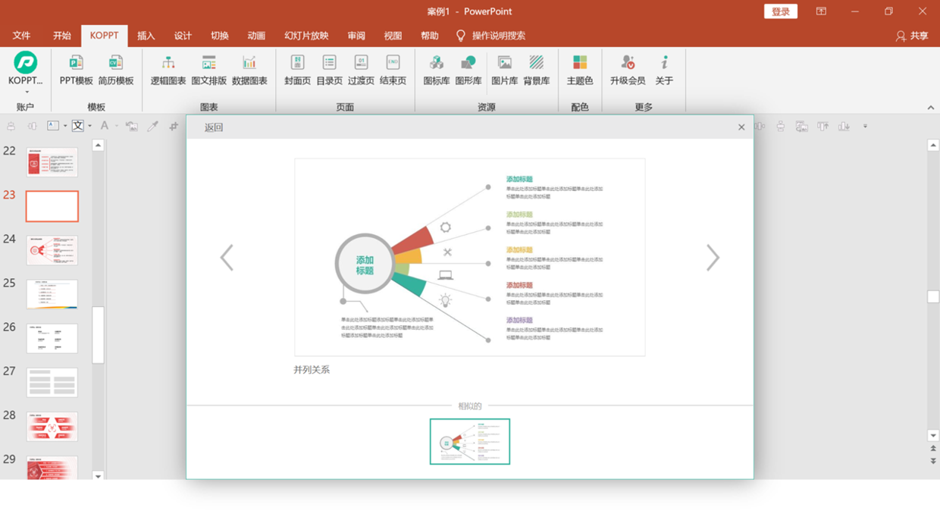Open 简历模板 resume templates
The width and height of the screenshot is (940, 517).
[x=116, y=70]
